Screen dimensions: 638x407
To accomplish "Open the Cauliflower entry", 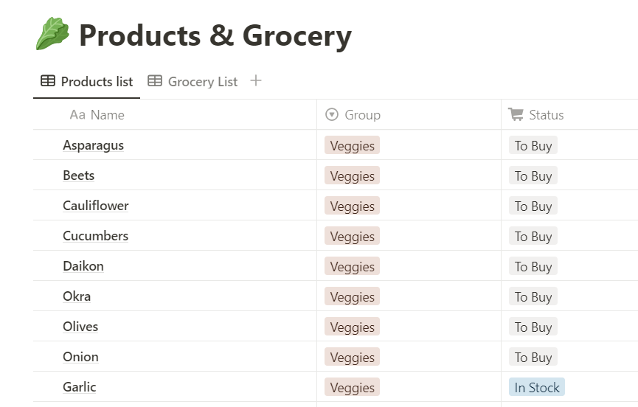I will tap(96, 206).
